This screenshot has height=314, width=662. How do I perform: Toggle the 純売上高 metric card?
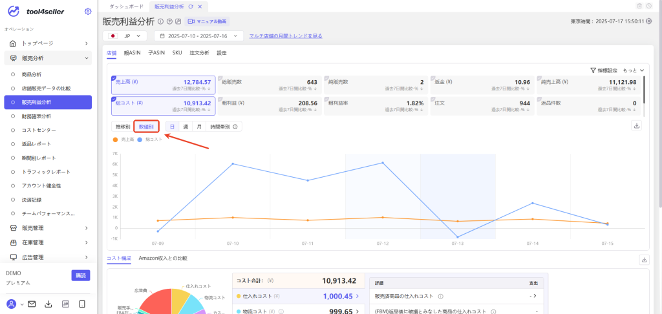[x=588, y=85]
